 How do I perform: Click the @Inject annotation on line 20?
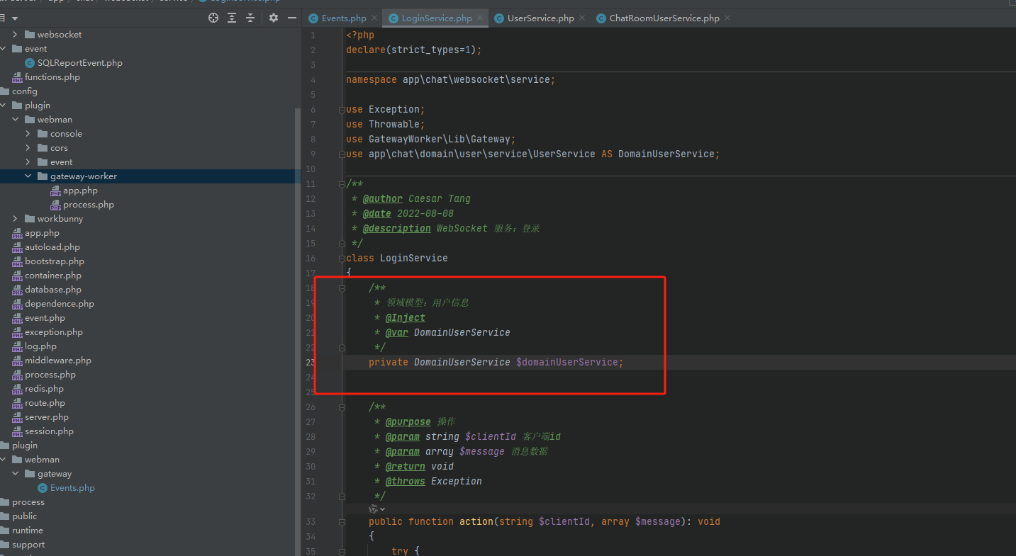point(406,318)
